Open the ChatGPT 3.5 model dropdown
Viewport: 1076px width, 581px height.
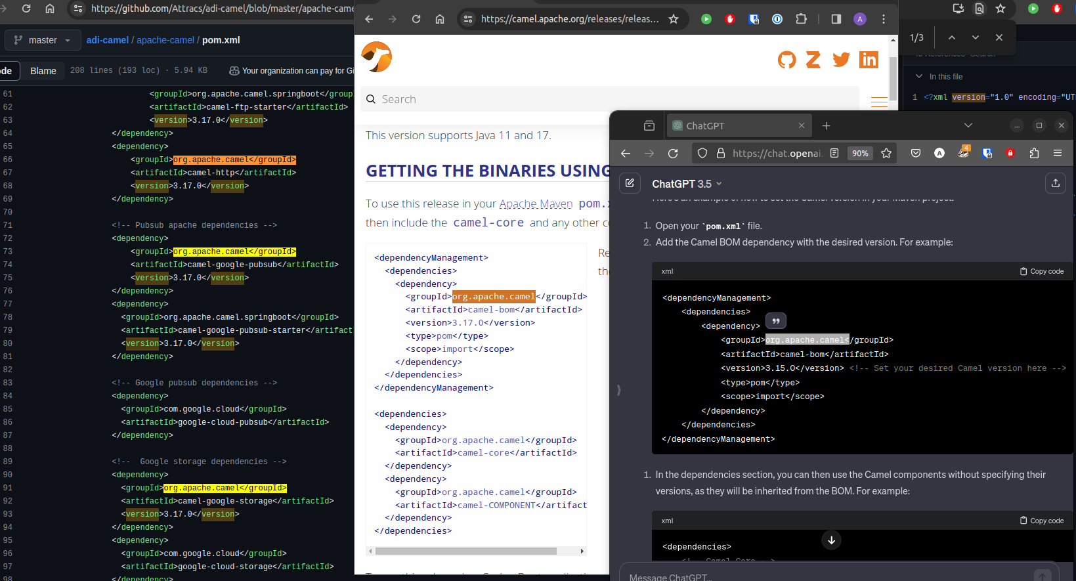[687, 184]
